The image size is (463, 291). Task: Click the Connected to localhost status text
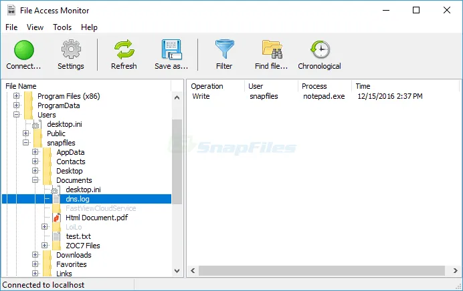43,285
